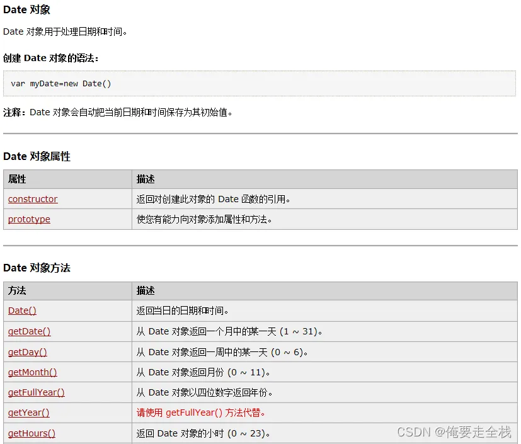Open the getHours() method link

coord(31,433)
